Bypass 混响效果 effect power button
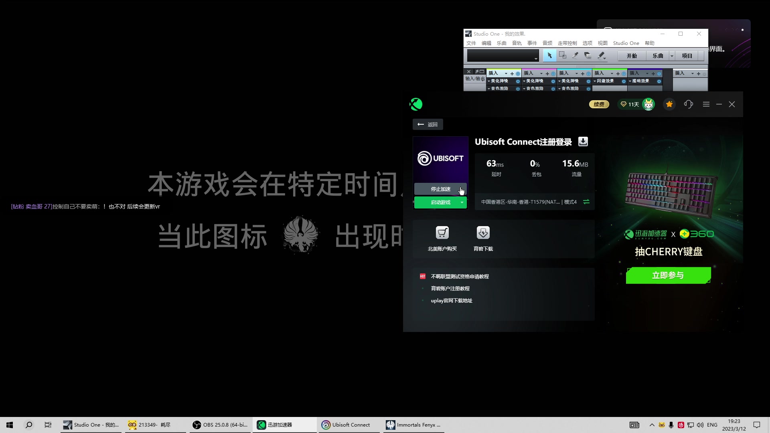Screen dimensions: 770x433 coord(659,81)
